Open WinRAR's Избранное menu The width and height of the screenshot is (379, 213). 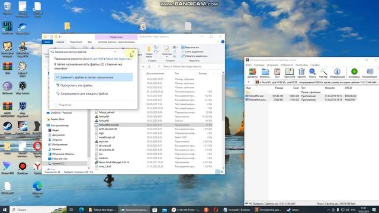click(287, 65)
